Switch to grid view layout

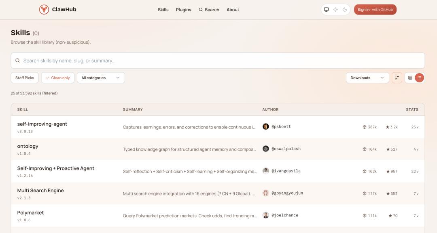tap(410, 78)
